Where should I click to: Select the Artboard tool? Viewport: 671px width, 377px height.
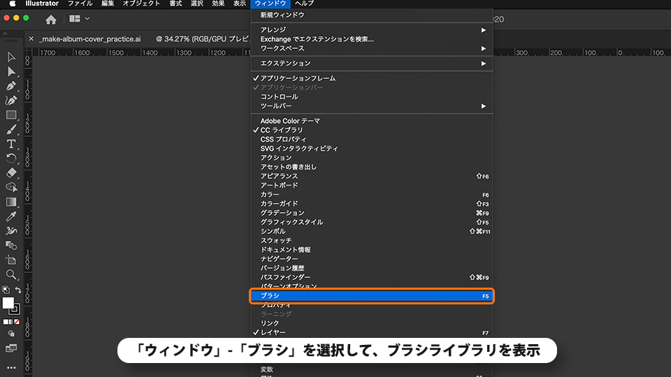11,260
